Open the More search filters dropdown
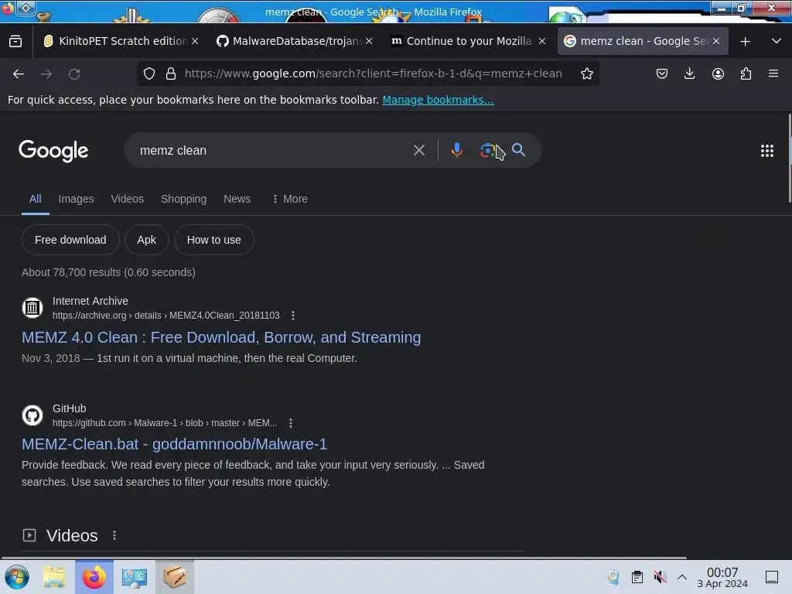This screenshot has height=594, width=792. (x=289, y=199)
